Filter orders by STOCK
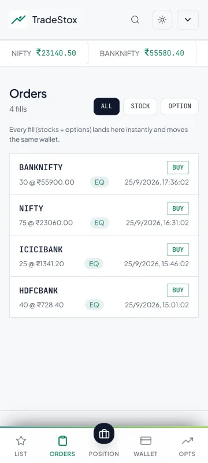Image resolution: width=208 pixels, height=463 pixels. (x=140, y=106)
